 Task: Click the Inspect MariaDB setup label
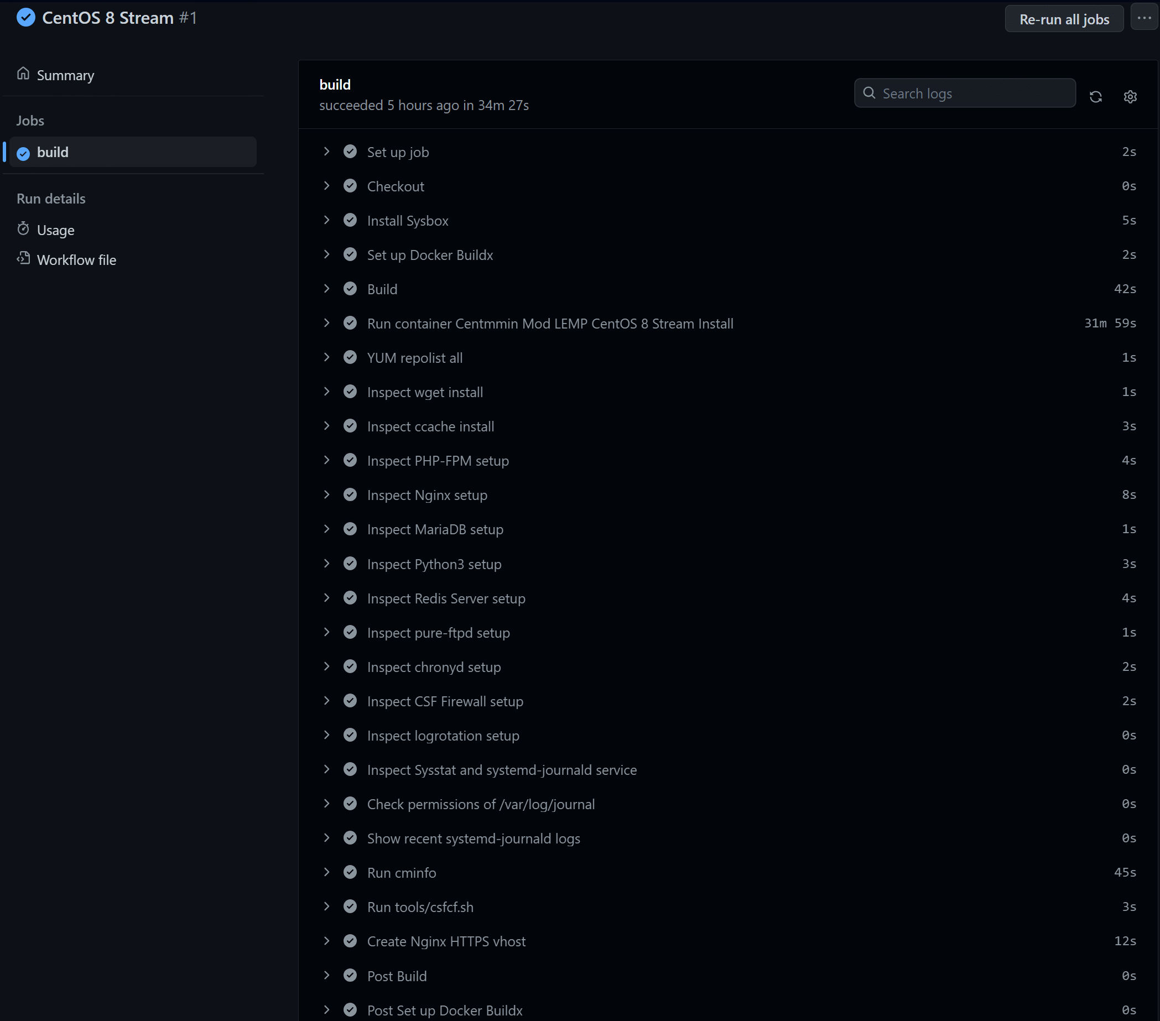[435, 529]
